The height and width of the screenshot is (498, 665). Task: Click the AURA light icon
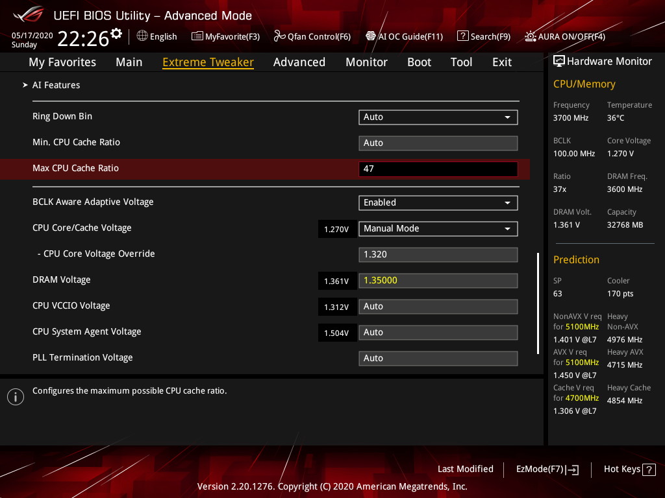click(x=530, y=36)
